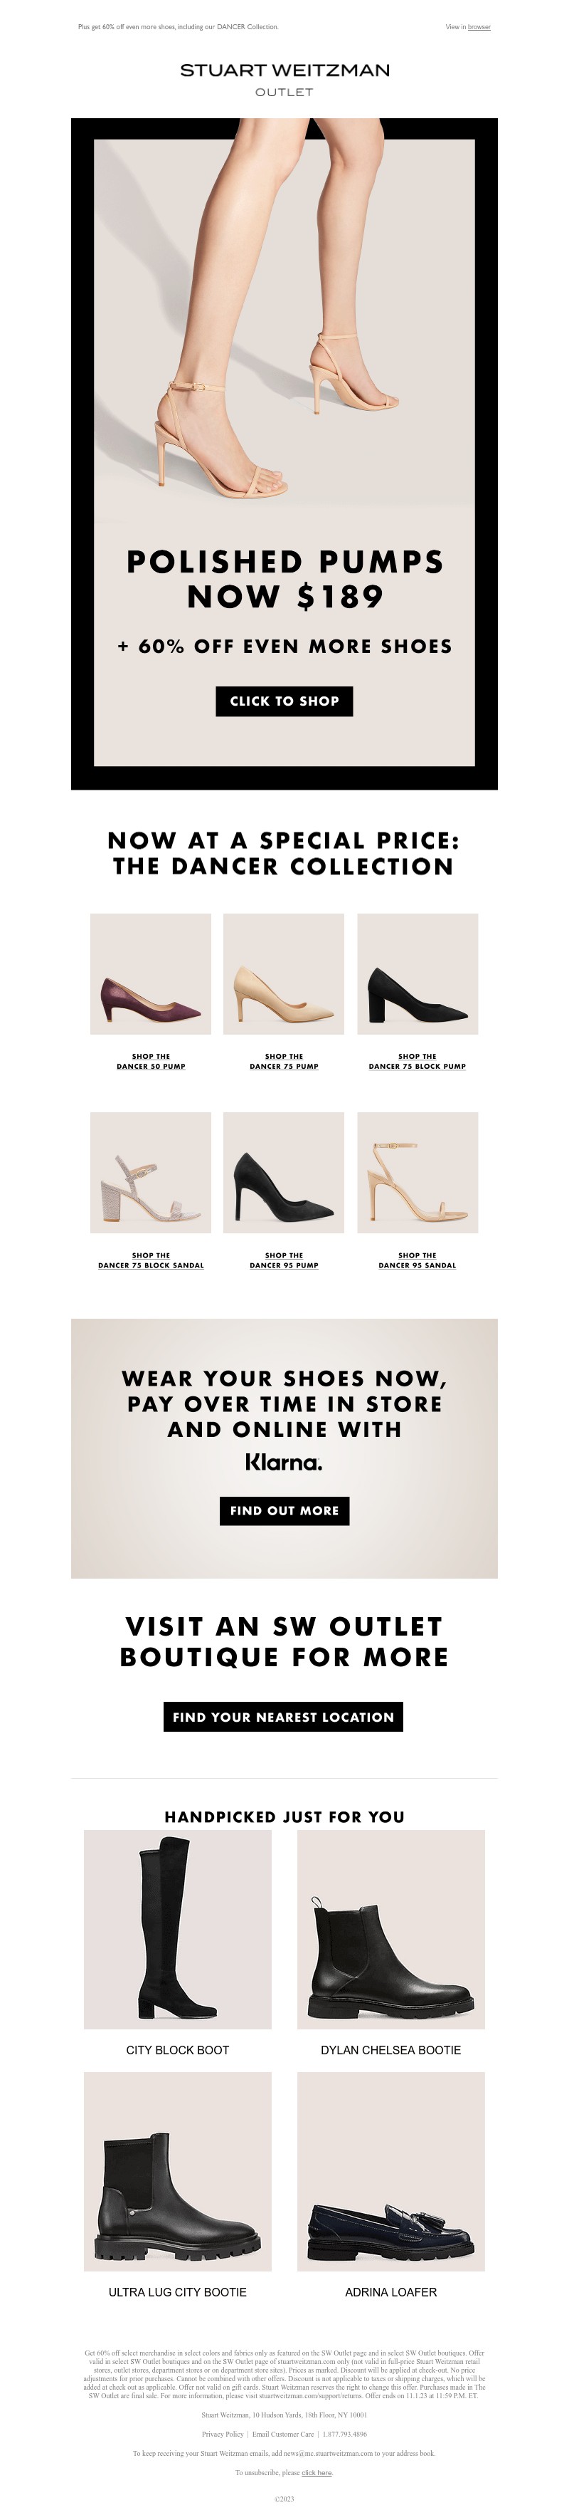Image resolution: width=569 pixels, height=2515 pixels.
Task: Open the Shop the Dancer 75 Block Sandal link
Action: tap(150, 1260)
